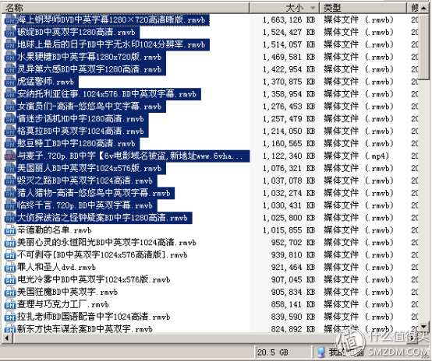Image resolution: width=432 pixels, height=361 pixels.
Task: Select file 拉扎老师BD国语配音中字1024高清.rmvb
Action: pyautogui.click(x=94, y=317)
